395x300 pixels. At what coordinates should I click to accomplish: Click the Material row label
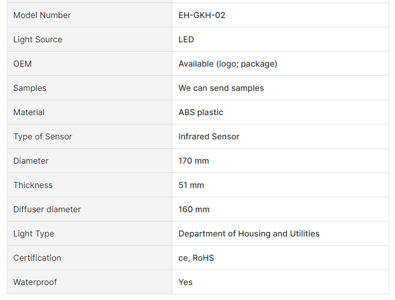(29, 112)
